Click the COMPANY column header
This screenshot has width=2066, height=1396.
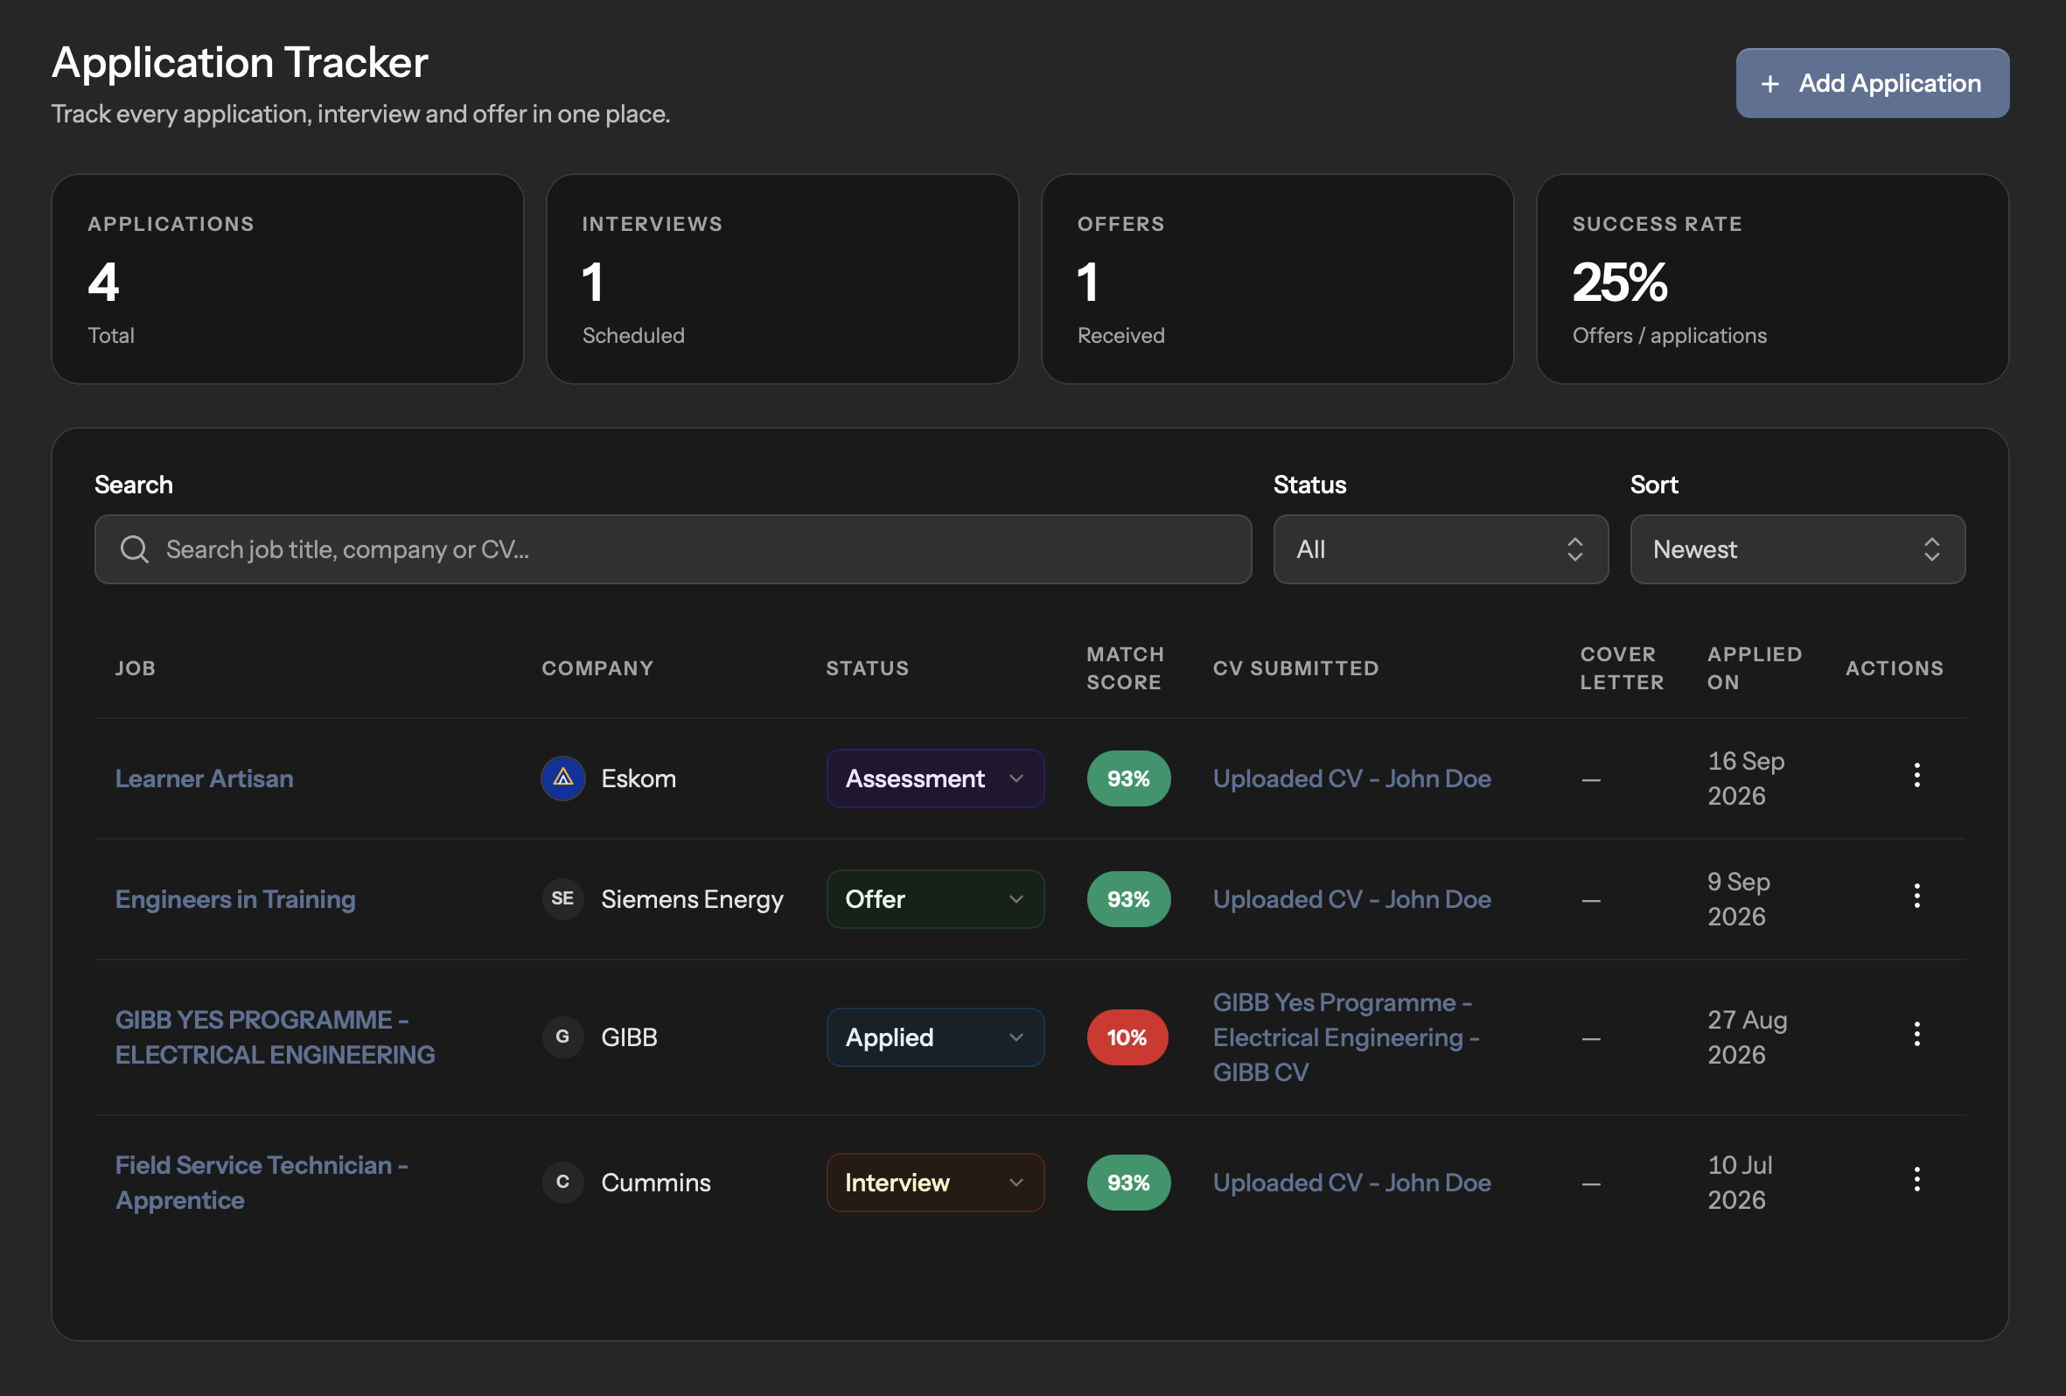coord(597,667)
